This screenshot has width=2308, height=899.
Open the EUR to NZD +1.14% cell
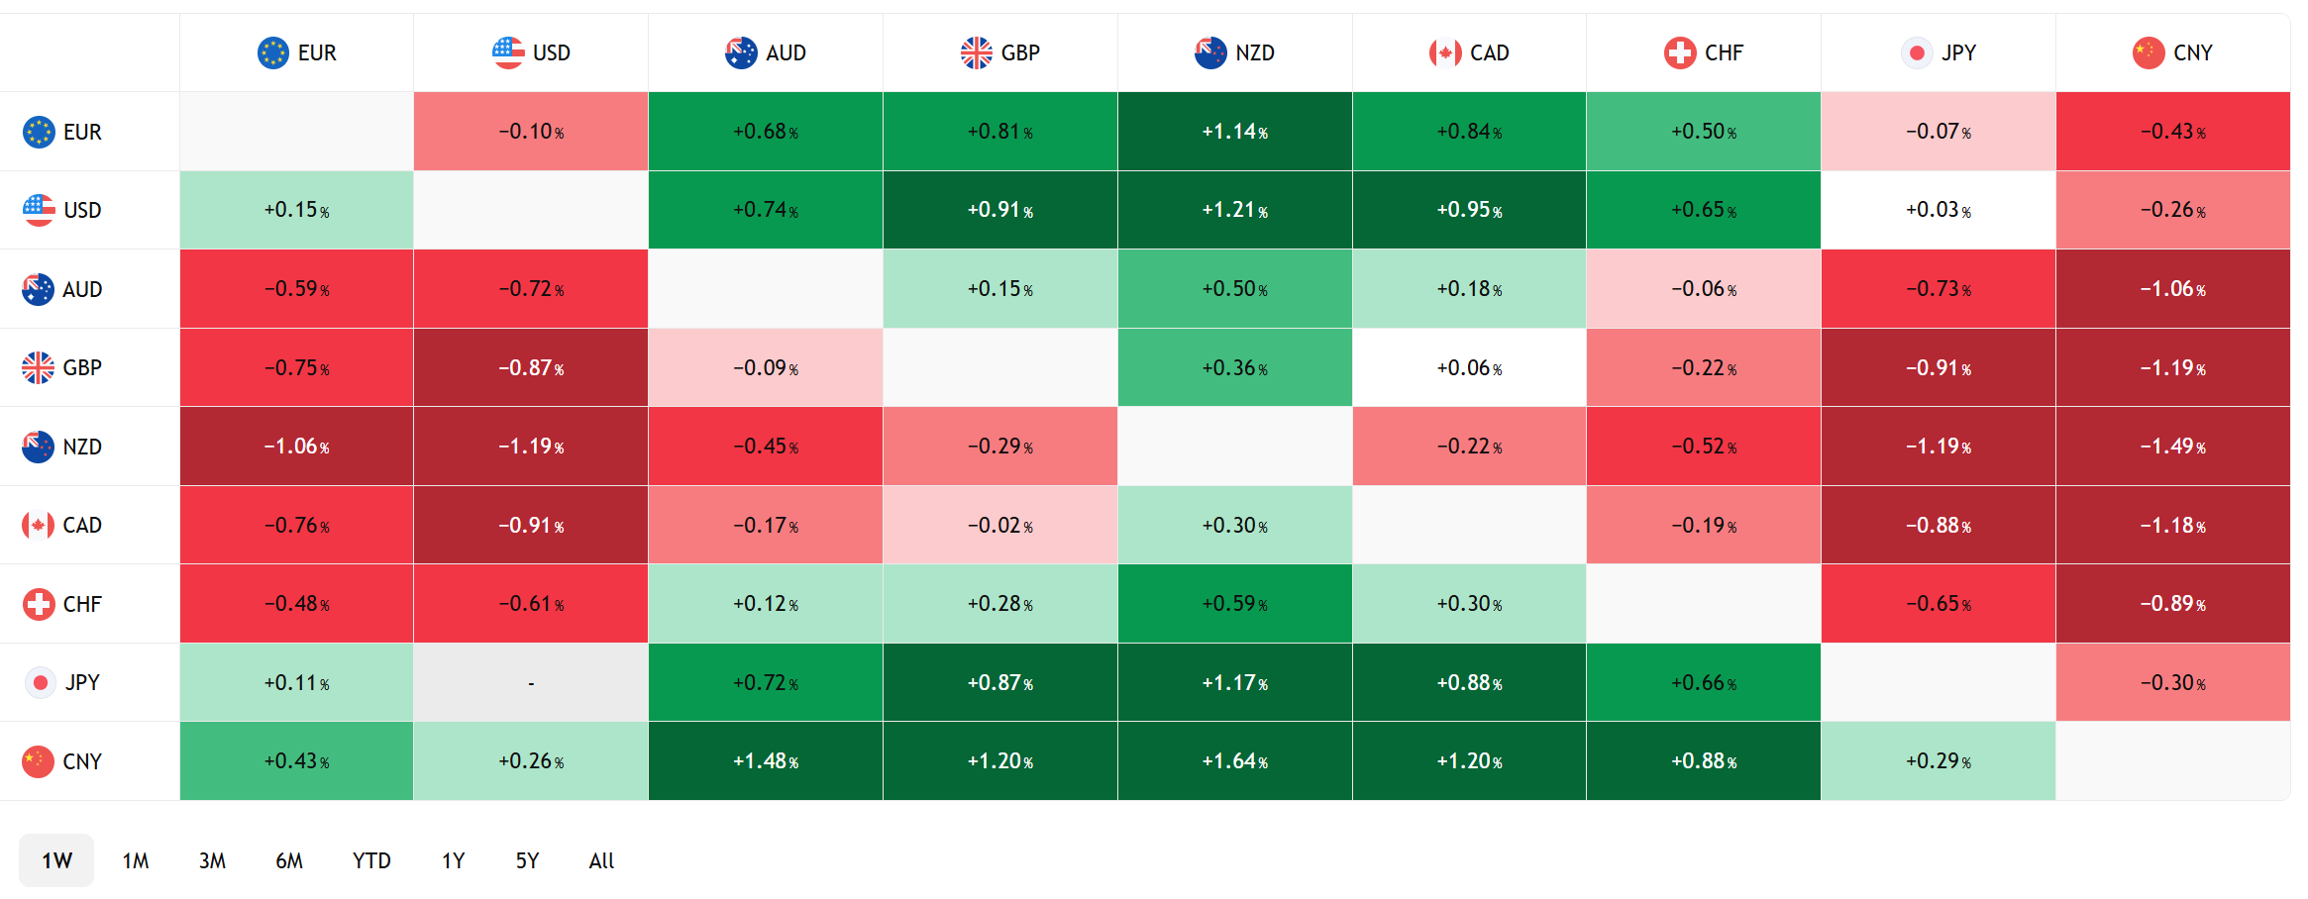pyautogui.click(x=1234, y=132)
